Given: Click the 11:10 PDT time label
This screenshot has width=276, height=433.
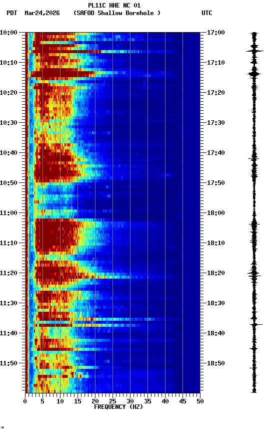Looking at the screenshot, I should point(8,243).
